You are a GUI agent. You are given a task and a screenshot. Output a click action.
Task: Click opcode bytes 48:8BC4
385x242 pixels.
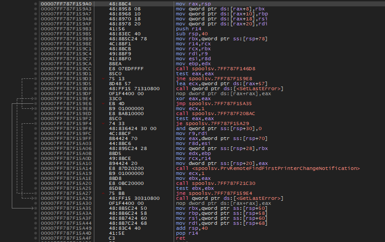(x=120, y=4)
